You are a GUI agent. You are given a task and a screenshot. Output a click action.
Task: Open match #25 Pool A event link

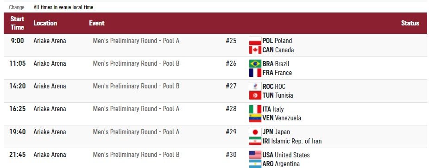[136, 41]
